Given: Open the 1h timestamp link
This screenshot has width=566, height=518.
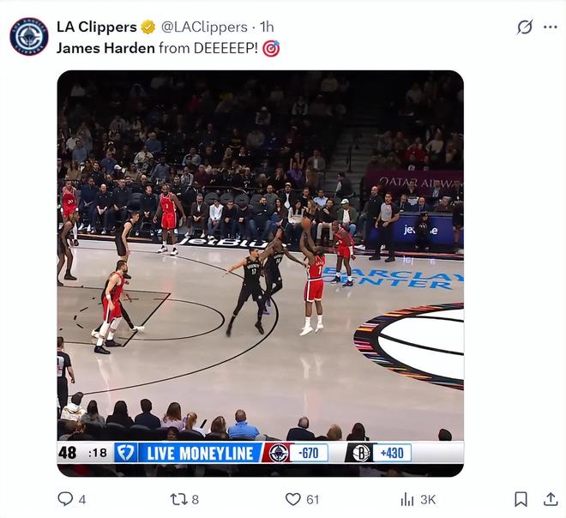Looking at the screenshot, I should click(x=267, y=27).
